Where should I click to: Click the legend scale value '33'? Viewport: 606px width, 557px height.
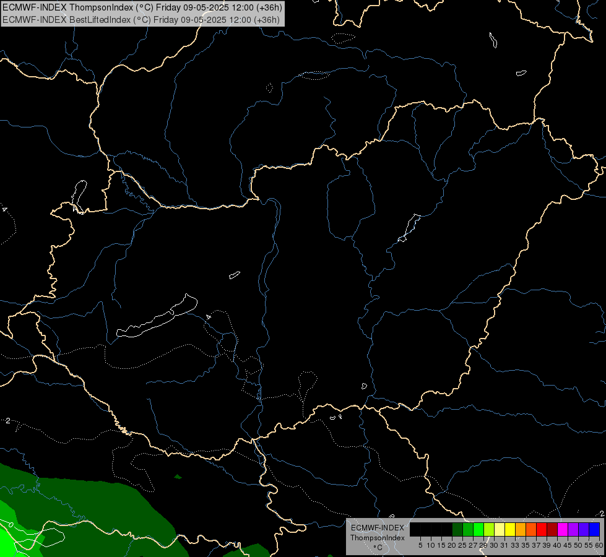pyautogui.click(x=515, y=545)
